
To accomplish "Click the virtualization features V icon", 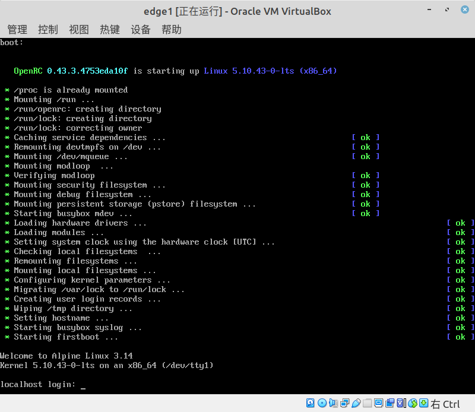I will tap(401, 403).
